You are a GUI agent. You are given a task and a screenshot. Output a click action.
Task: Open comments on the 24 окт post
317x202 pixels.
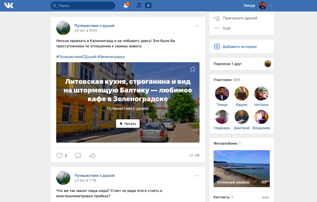[x=78, y=155]
